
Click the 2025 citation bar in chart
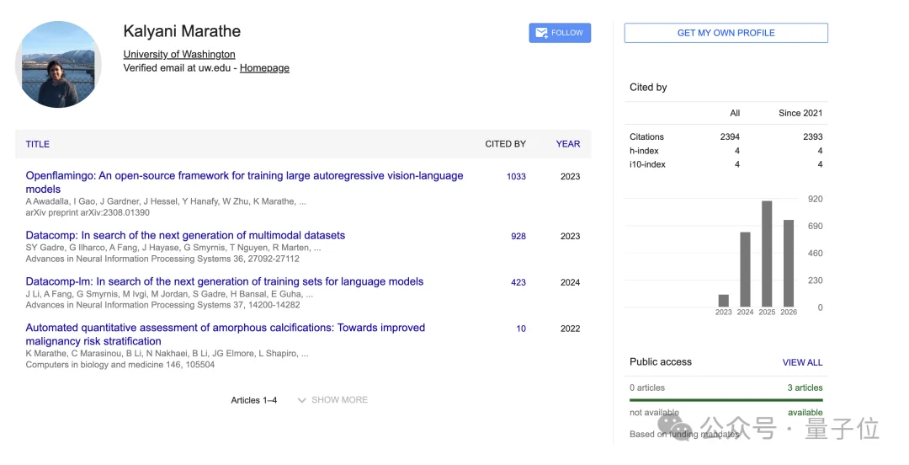click(767, 254)
